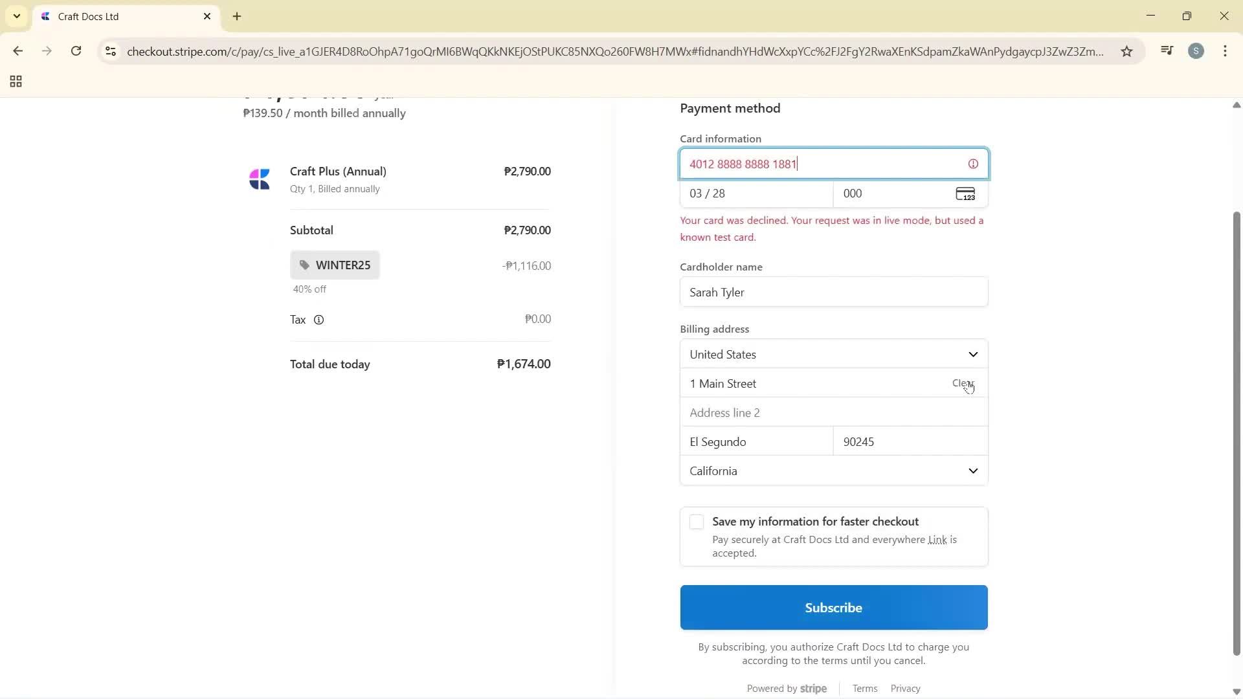Enable Save my information for faster checkout

pyautogui.click(x=696, y=521)
